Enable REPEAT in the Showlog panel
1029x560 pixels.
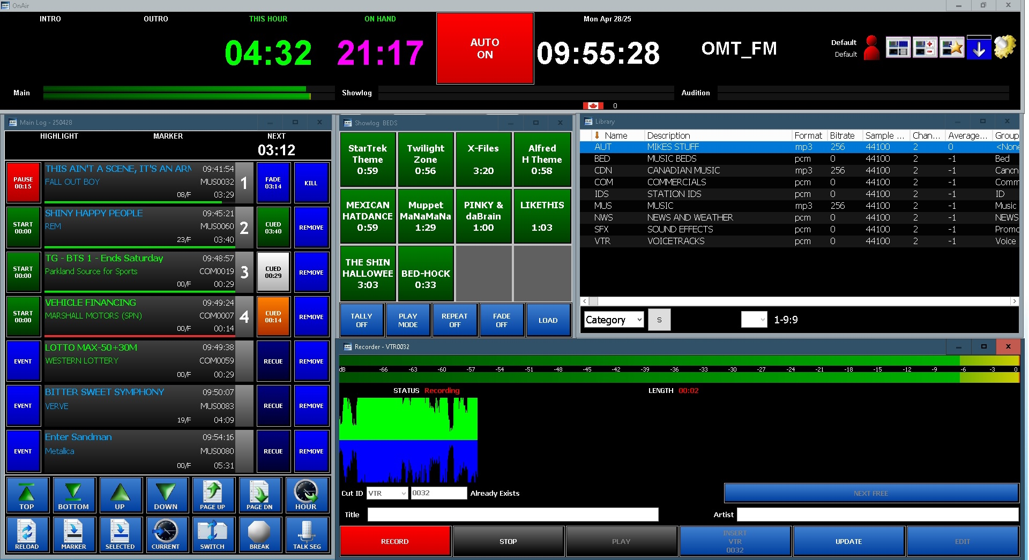pos(454,320)
